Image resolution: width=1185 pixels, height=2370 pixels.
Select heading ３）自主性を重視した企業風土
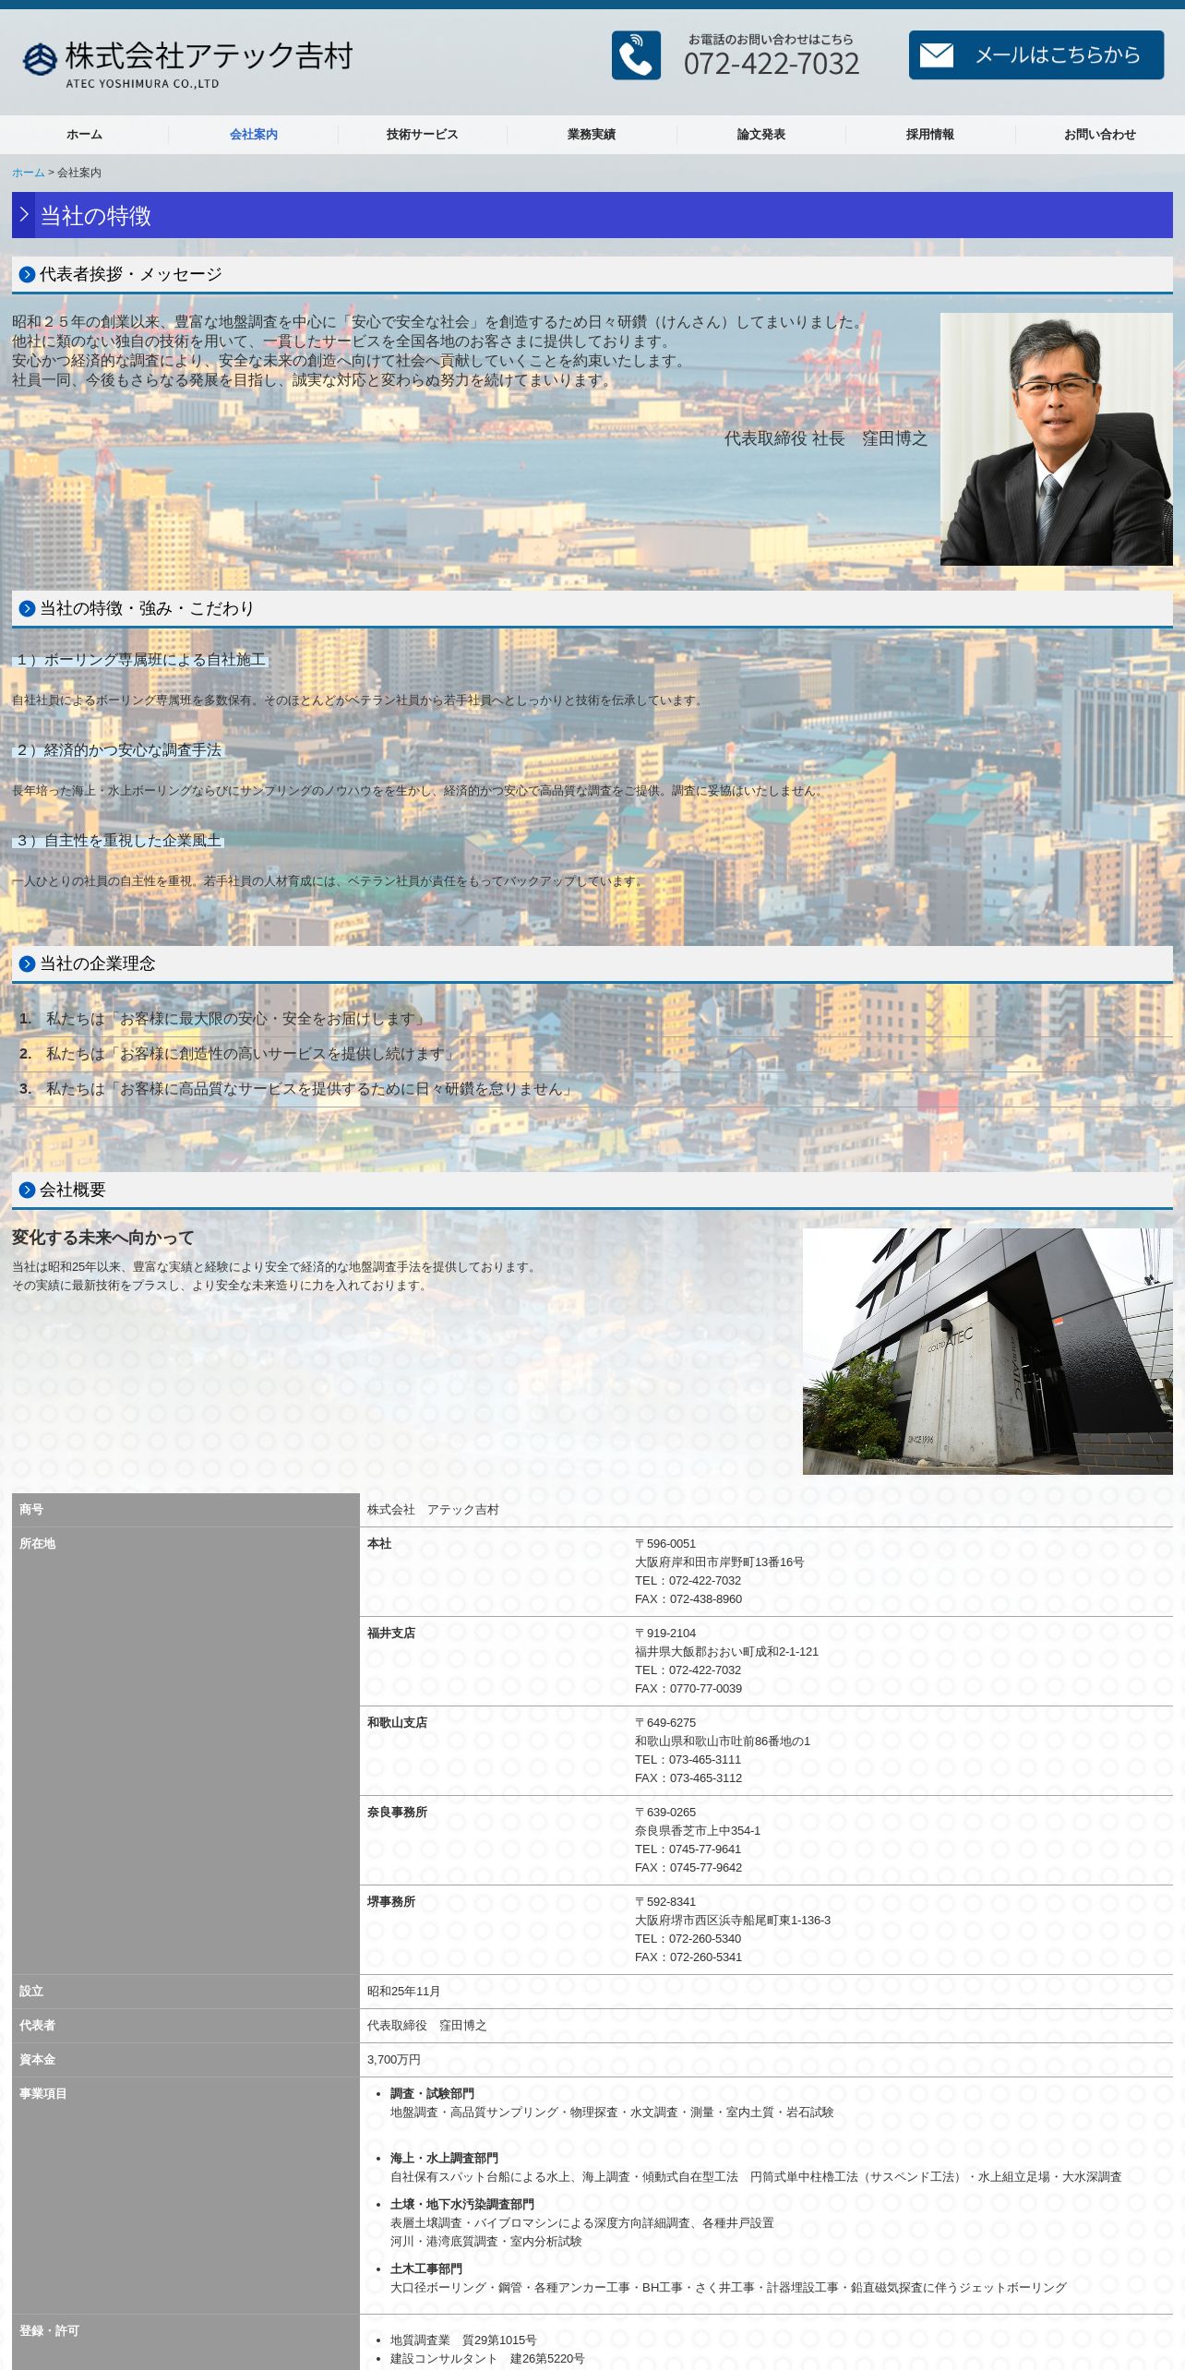(x=118, y=841)
